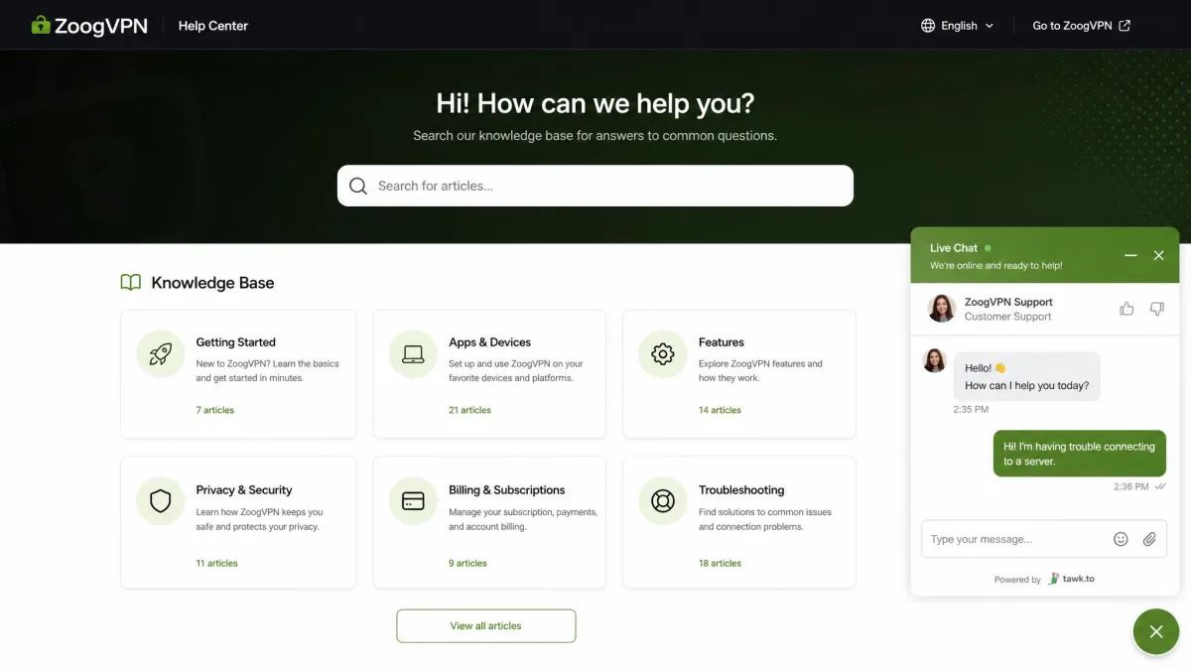Screen dimensions: 1191x670
Task: Rate the chat with thumbs up
Action: tap(1126, 309)
